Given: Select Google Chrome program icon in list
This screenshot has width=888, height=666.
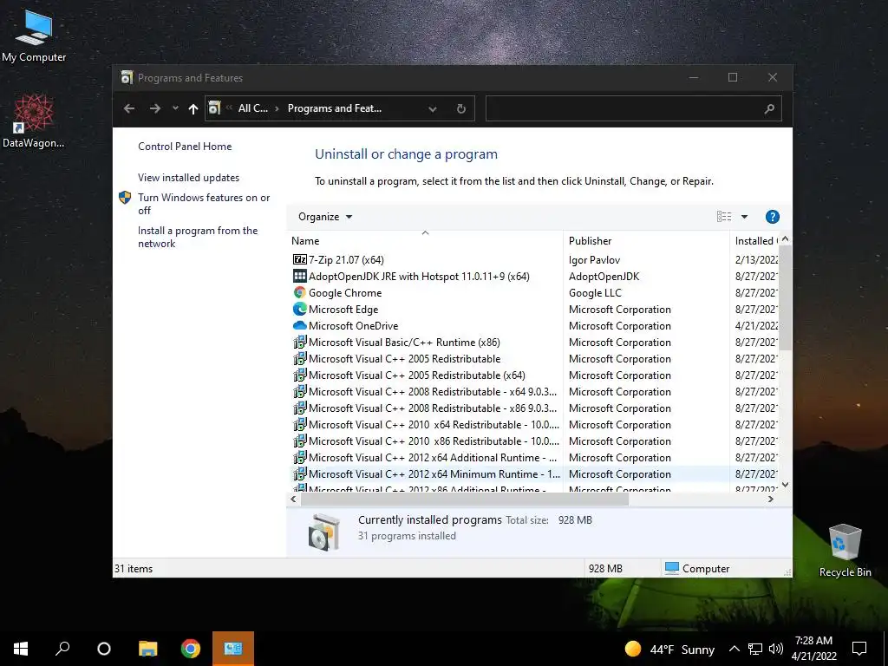Looking at the screenshot, I should click(x=299, y=292).
